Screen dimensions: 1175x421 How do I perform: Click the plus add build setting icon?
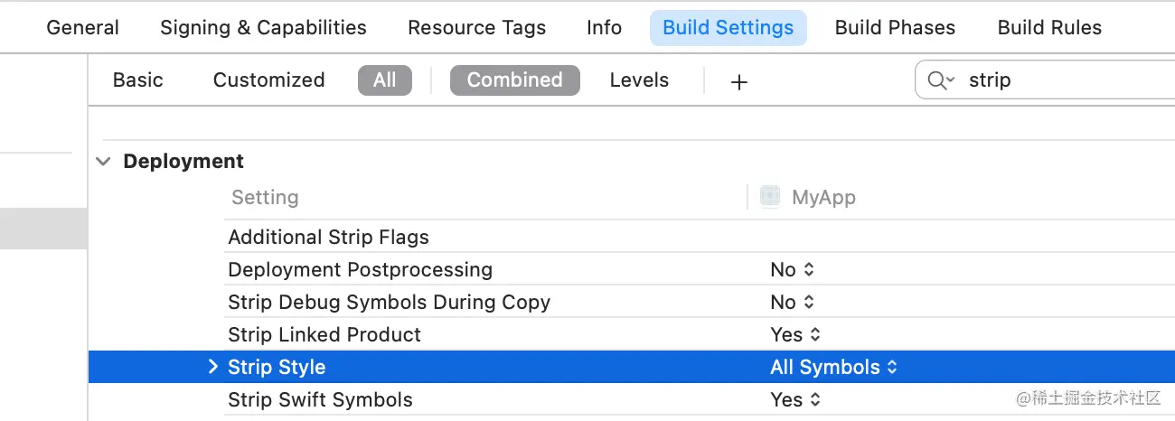point(738,81)
